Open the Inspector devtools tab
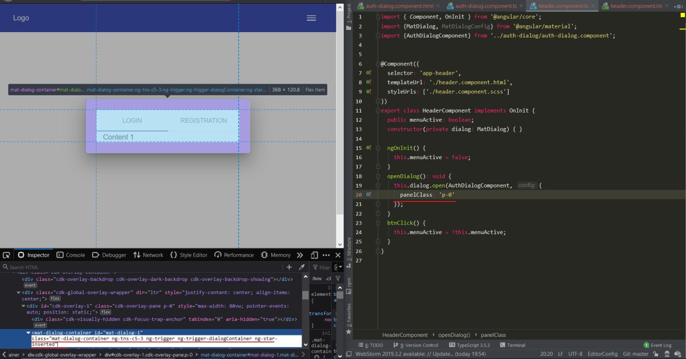Screen dimensions: 686x359 pyautogui.click(x=33, y=255)
